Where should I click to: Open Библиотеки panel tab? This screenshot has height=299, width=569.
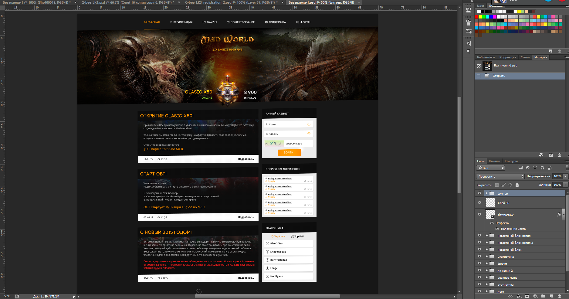(x=486, y=57)
